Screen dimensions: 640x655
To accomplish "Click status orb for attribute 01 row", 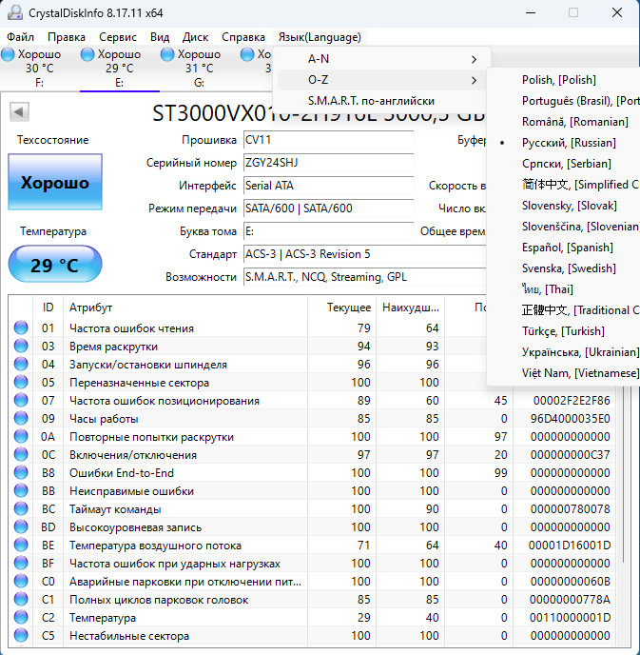I will (x=21, y=327).
